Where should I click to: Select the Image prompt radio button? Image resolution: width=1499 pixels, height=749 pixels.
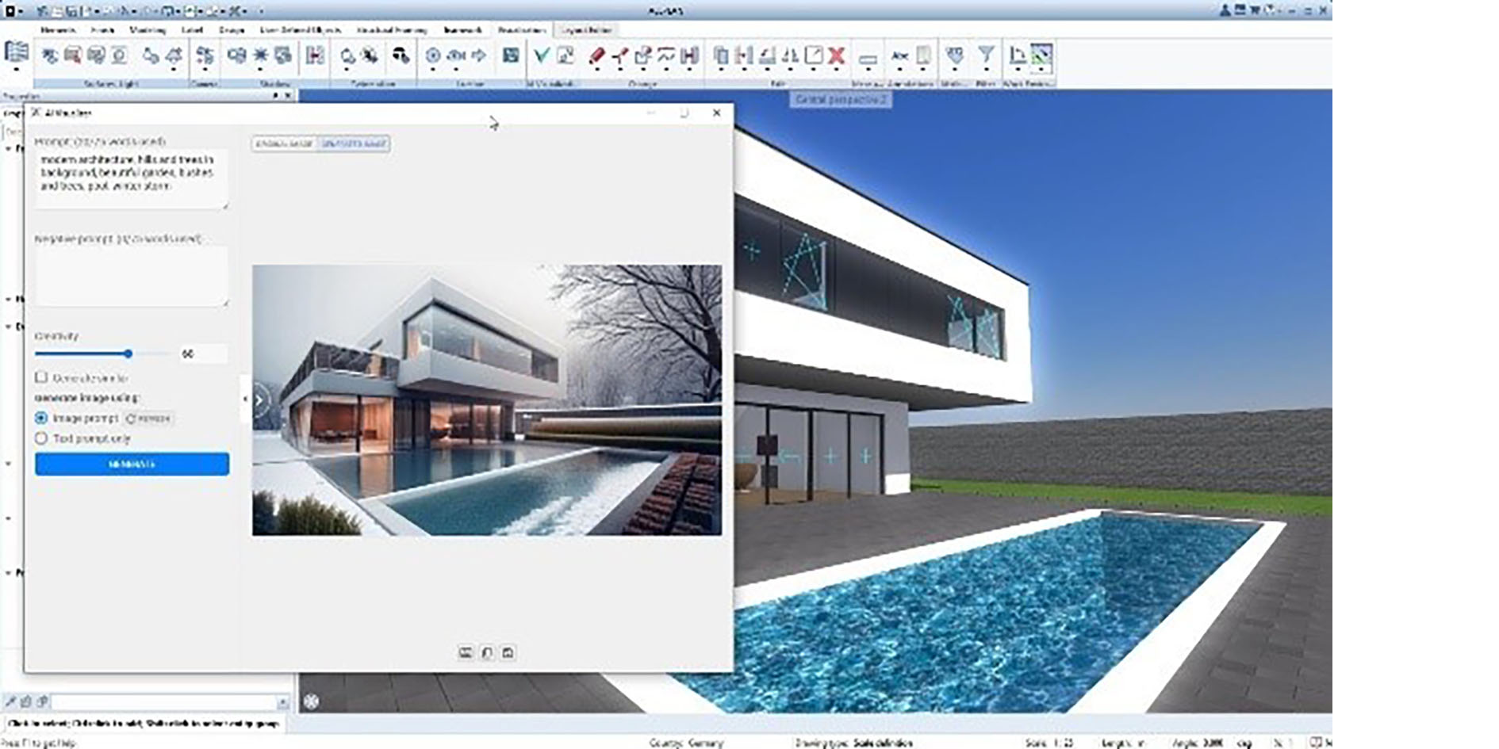(x=41, y=418)
